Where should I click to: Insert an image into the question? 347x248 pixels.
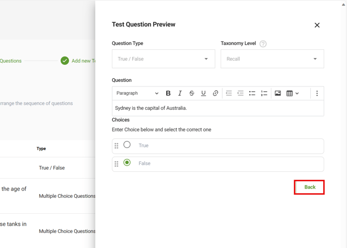coord(278,93)
